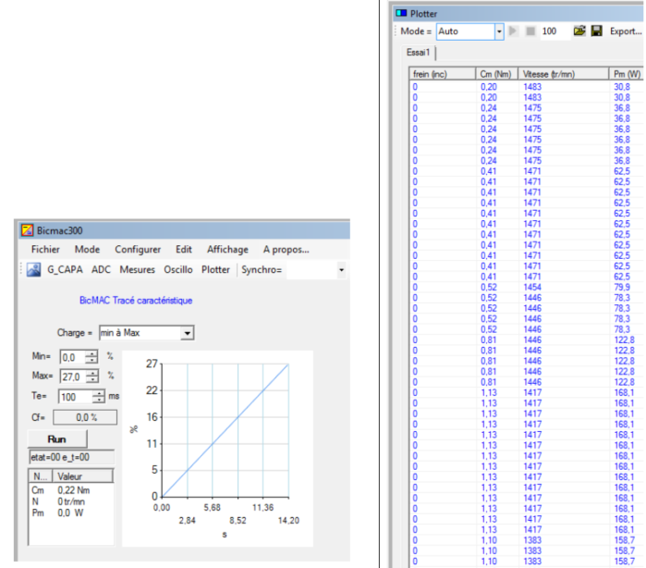The height and width of the screenshot is (568, 646).
Task: Click Export... in the Plotter toolbar
Action: point(626,31)
